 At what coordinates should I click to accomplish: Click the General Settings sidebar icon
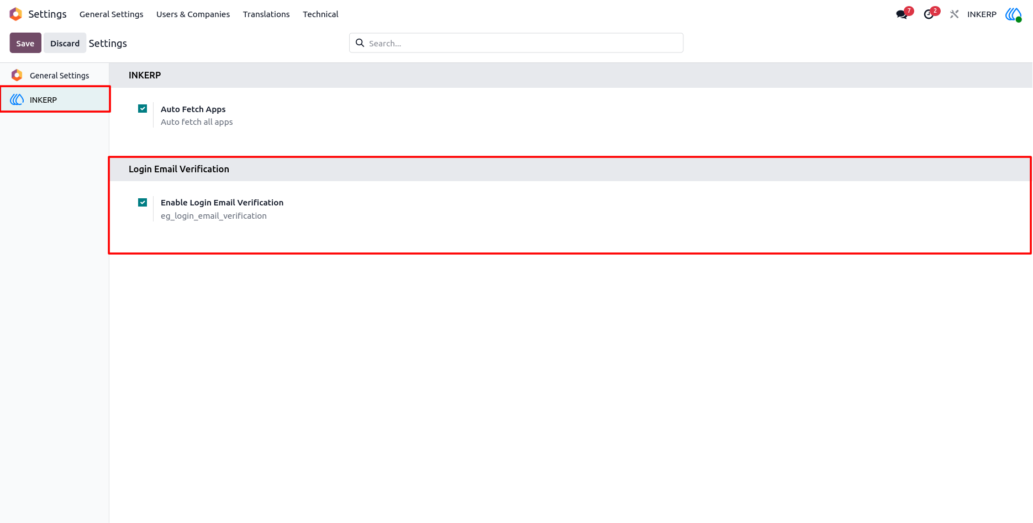pos(17,75)
